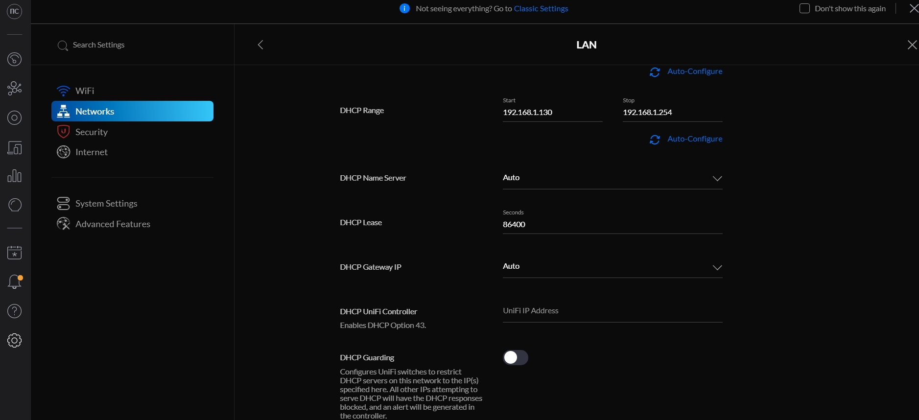Image resolution: width=919 pixels, height=420 pixels.
Task: Click the Security shield icon
Action: 63,132
